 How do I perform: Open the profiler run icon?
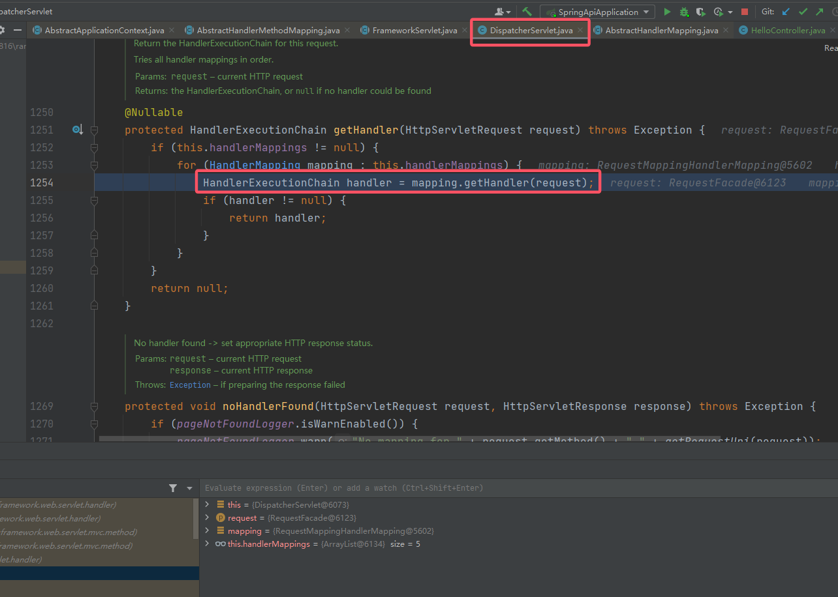[x=718, y=12]
